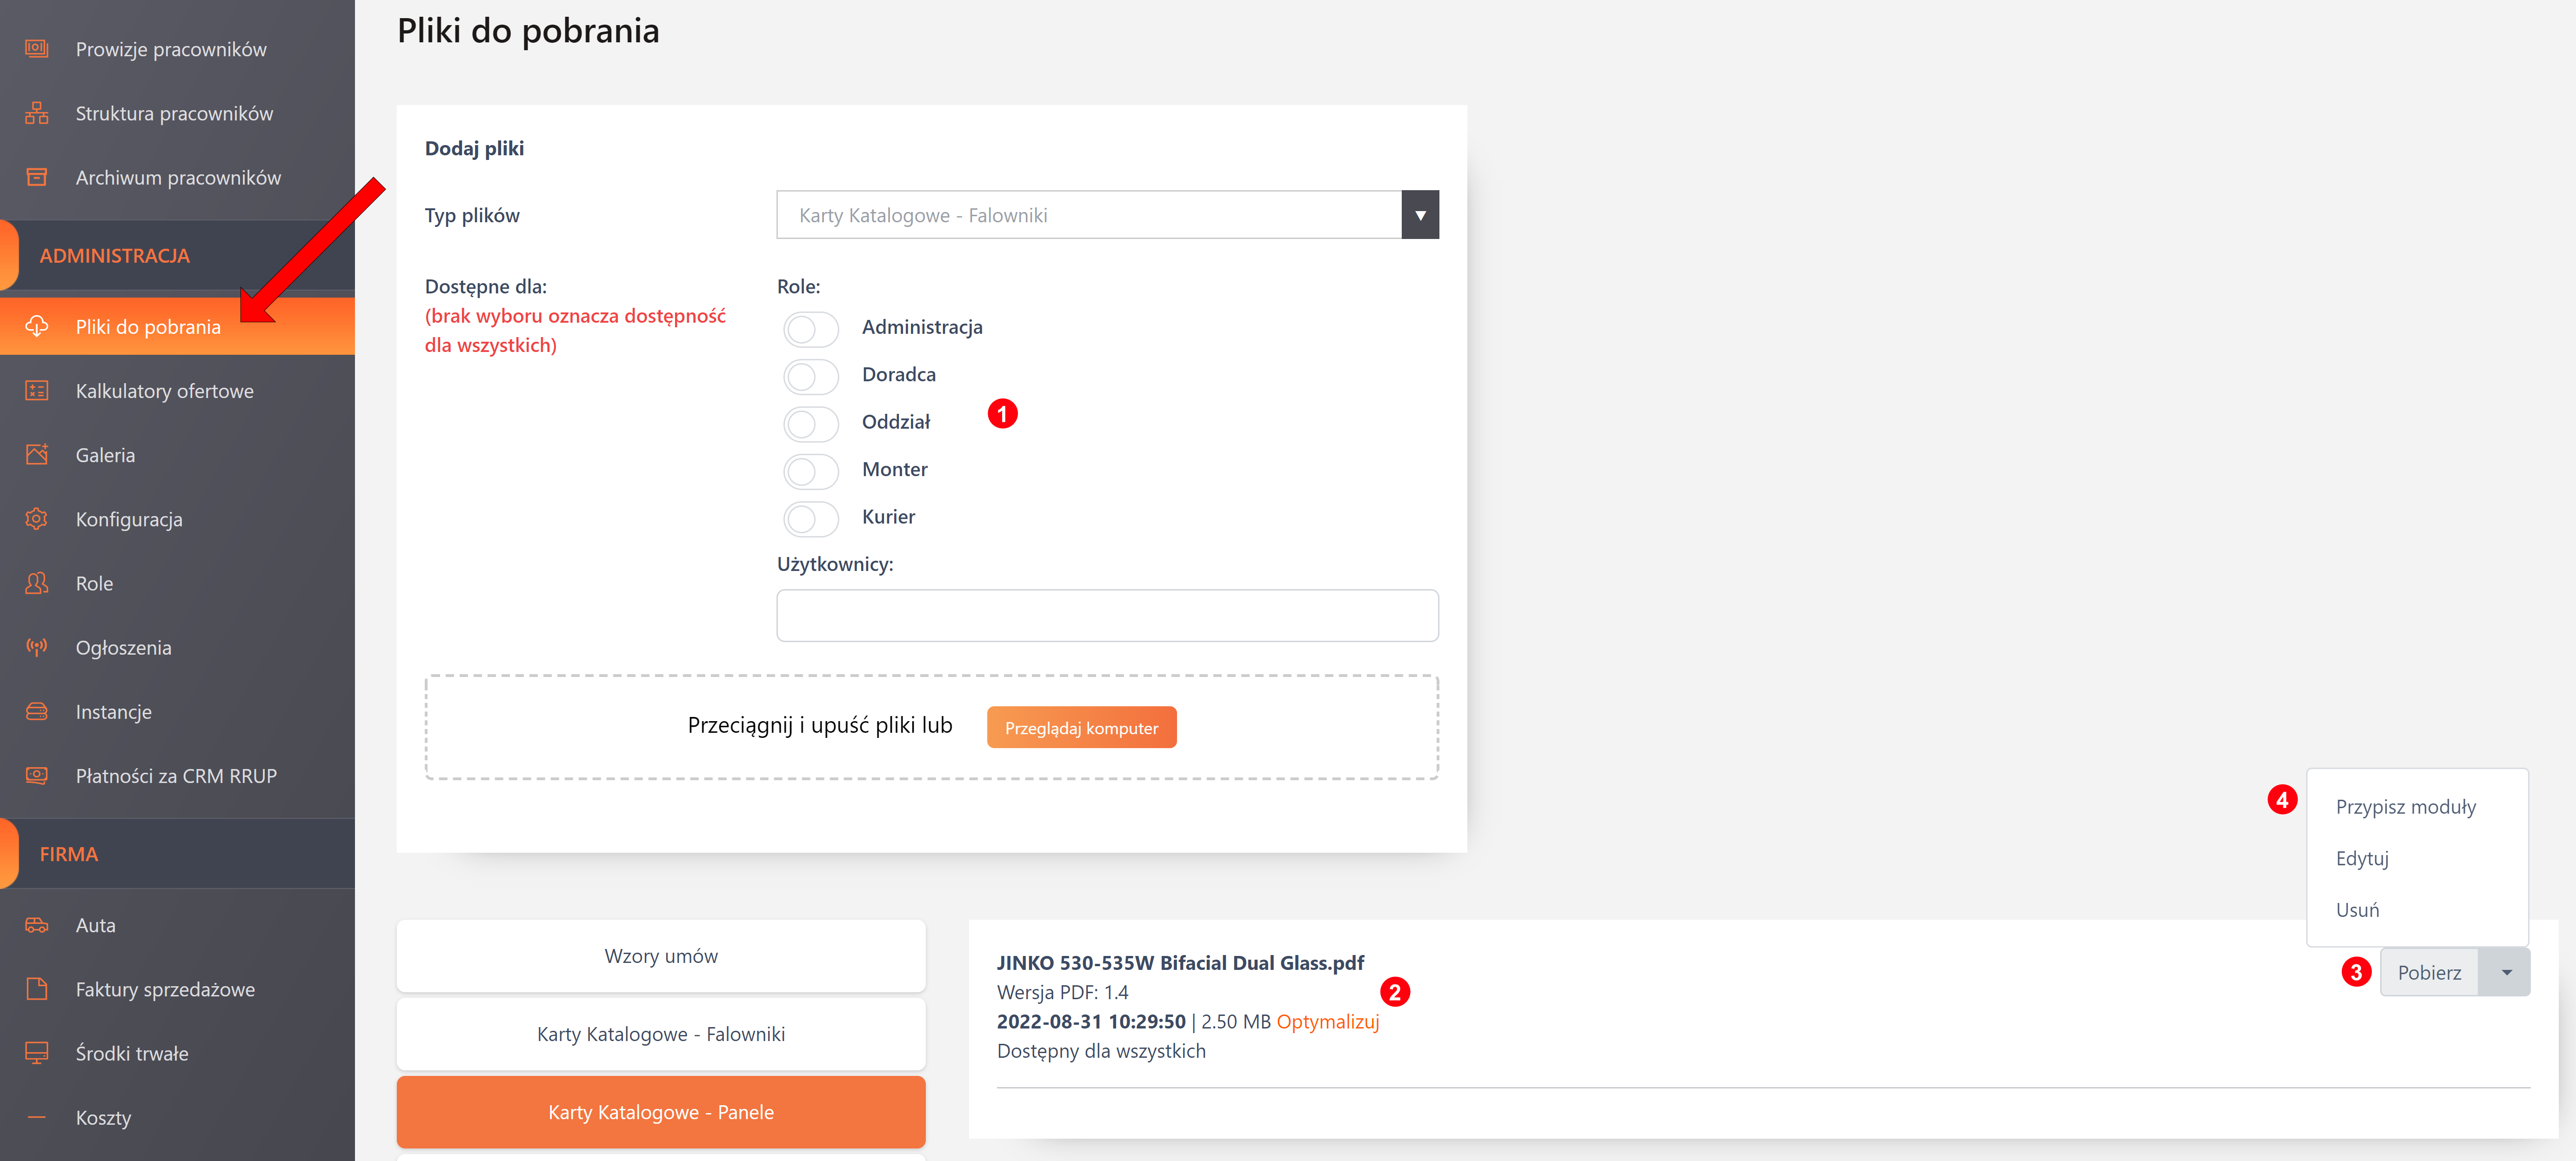
Task: Click the Auta vehicle icon
Action: click(37, 925)
